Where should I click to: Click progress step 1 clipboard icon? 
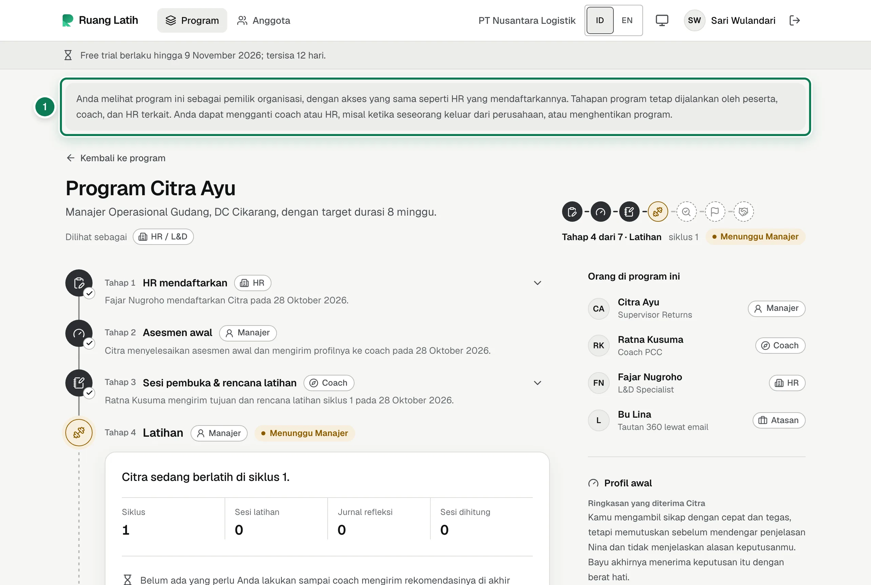(572, 212)
